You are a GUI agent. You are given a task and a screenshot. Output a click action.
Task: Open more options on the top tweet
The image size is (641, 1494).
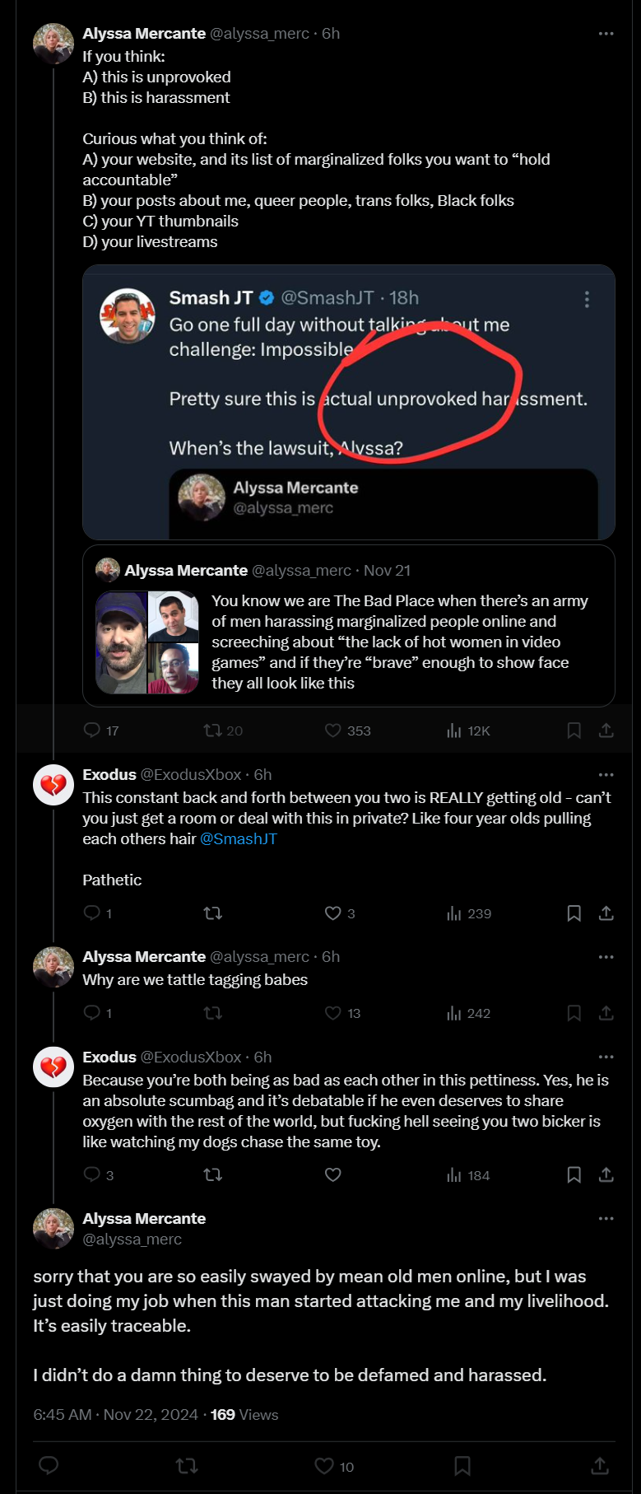pos(606,34)
